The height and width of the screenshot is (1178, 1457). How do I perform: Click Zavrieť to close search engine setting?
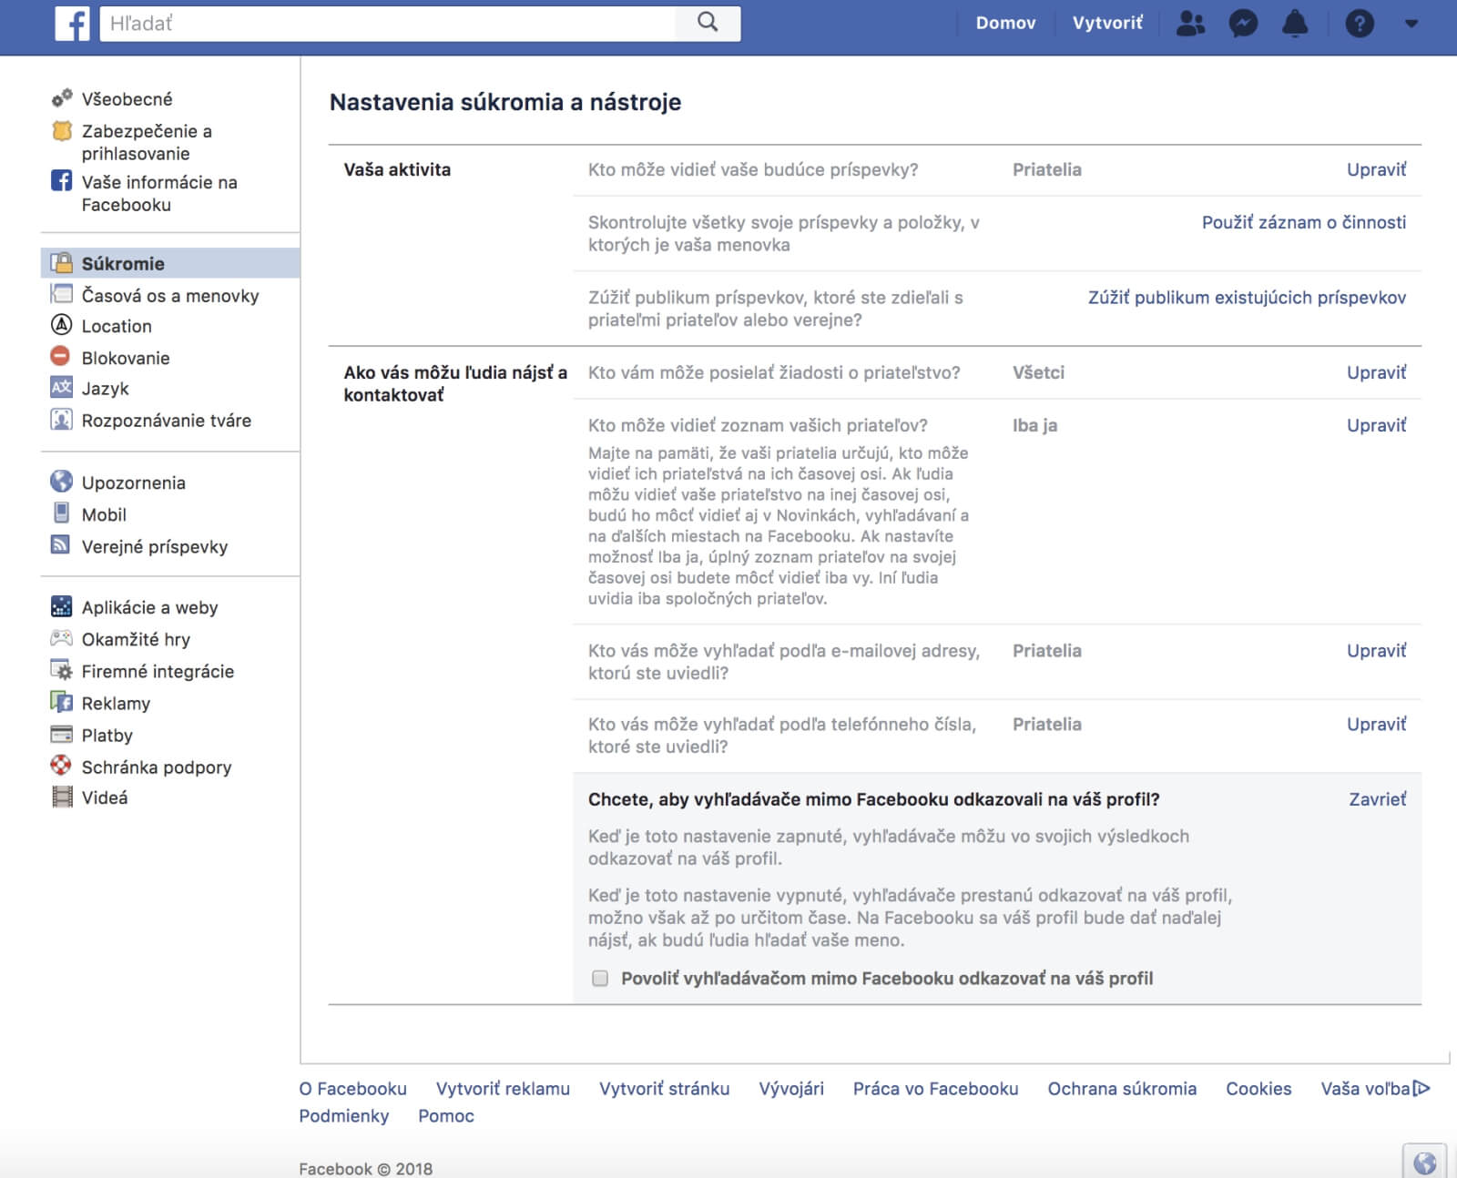[x=1378, y=799]
